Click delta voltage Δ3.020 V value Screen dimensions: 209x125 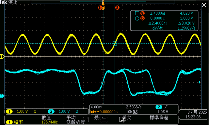186,23
